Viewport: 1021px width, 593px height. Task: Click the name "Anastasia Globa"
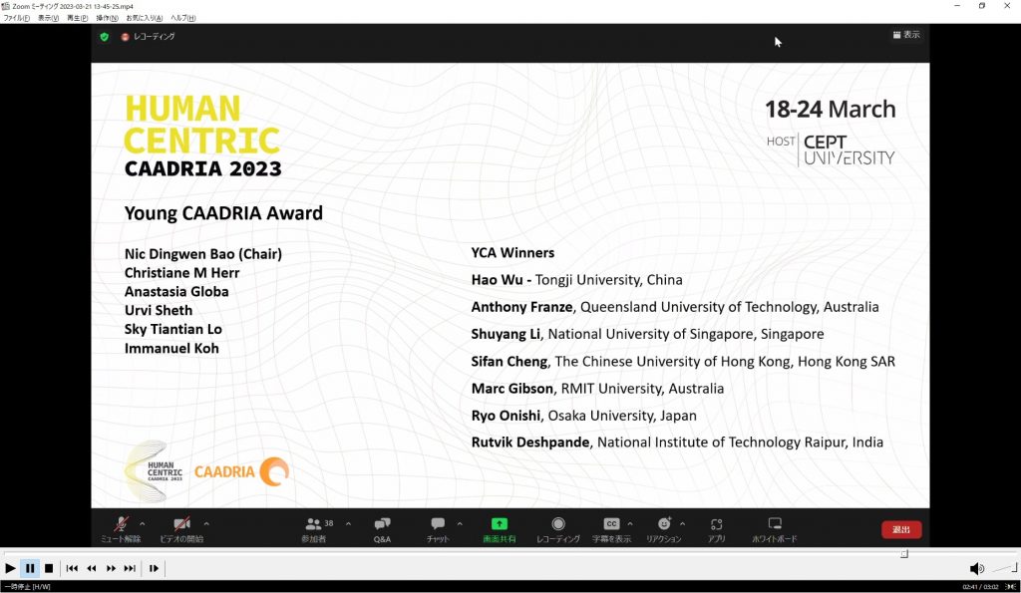coord(176,292)
